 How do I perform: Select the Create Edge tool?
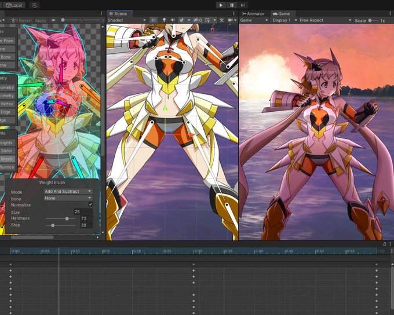(8, 112)
